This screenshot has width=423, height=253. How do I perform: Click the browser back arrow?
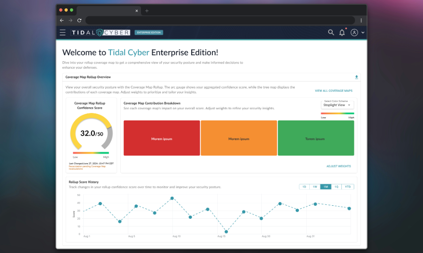coord(62,21)
